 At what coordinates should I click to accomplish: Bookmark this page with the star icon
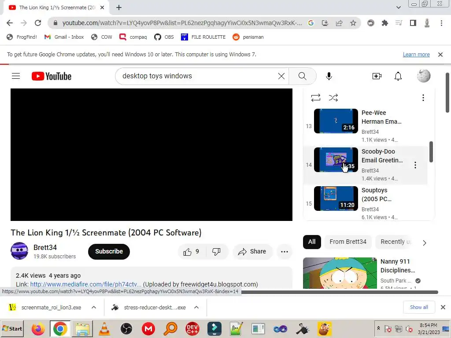pos(353,23)
